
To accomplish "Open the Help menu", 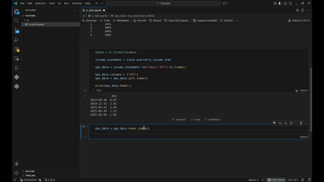I will point(88,3).
